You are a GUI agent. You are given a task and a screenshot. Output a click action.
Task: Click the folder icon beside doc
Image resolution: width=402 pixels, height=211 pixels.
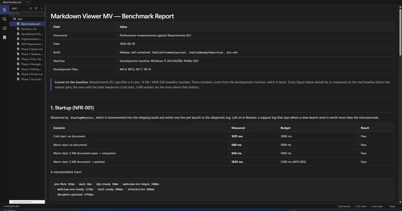click(x=15, y=19)
